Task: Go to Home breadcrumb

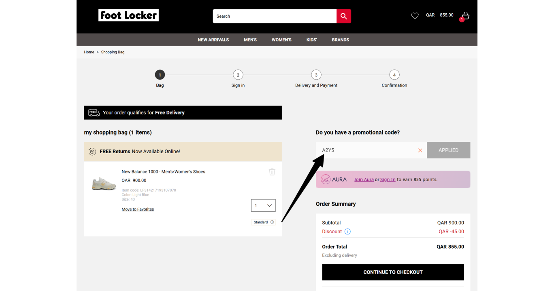Action: tap(89, 52)
